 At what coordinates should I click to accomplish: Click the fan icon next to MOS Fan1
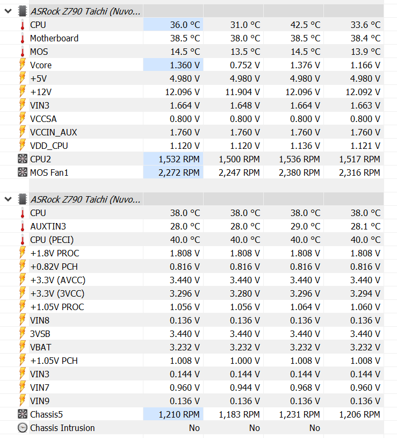(x=23, y=173)
